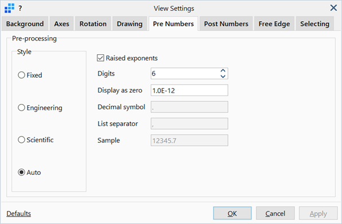
Task: Open the Drawing tab
Action: [130, 23]
